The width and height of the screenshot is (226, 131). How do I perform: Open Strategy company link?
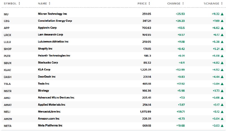(44, 91)
